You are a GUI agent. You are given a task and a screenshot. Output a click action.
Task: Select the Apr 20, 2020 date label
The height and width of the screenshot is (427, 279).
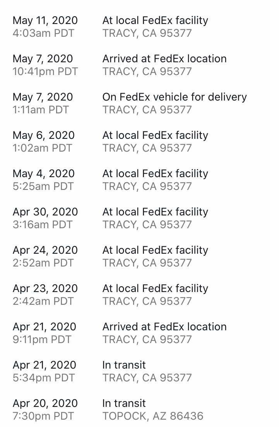coord(45,403)
